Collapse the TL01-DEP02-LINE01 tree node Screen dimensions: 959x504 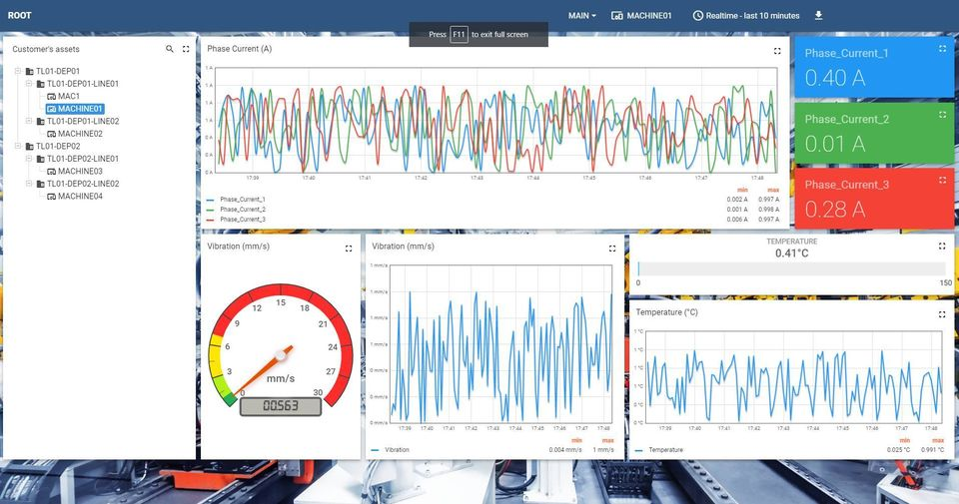click(30, 159)
